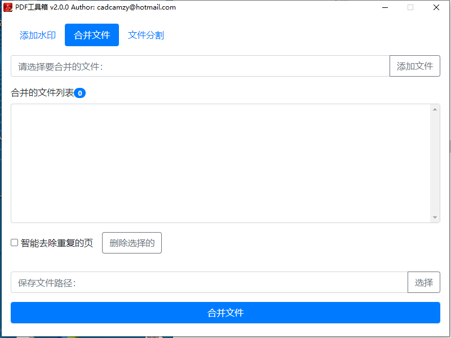Click the file list scrollbar up arrow
This screenshot has width=451, height=338.
pyautogui.click(x=435, y=109)
